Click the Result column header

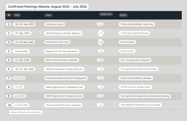point(123,15)
